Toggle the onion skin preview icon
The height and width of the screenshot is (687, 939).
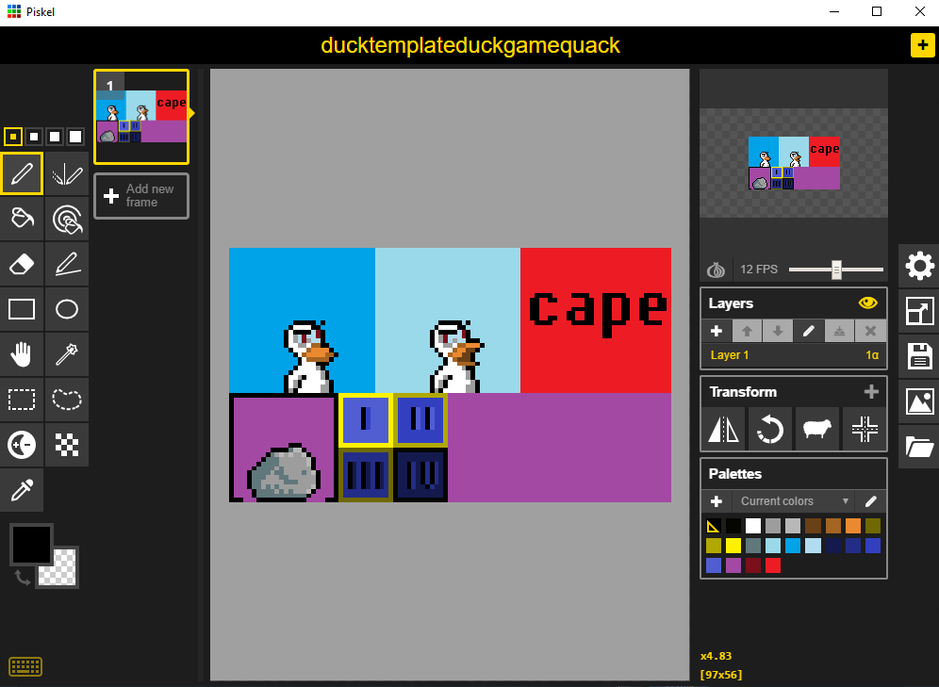click(716, 270)
